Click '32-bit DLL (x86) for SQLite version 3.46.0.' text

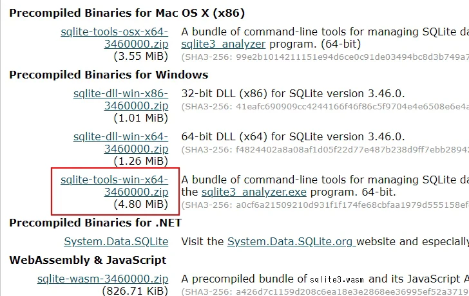pyautogui.click(x=293, y=93)
